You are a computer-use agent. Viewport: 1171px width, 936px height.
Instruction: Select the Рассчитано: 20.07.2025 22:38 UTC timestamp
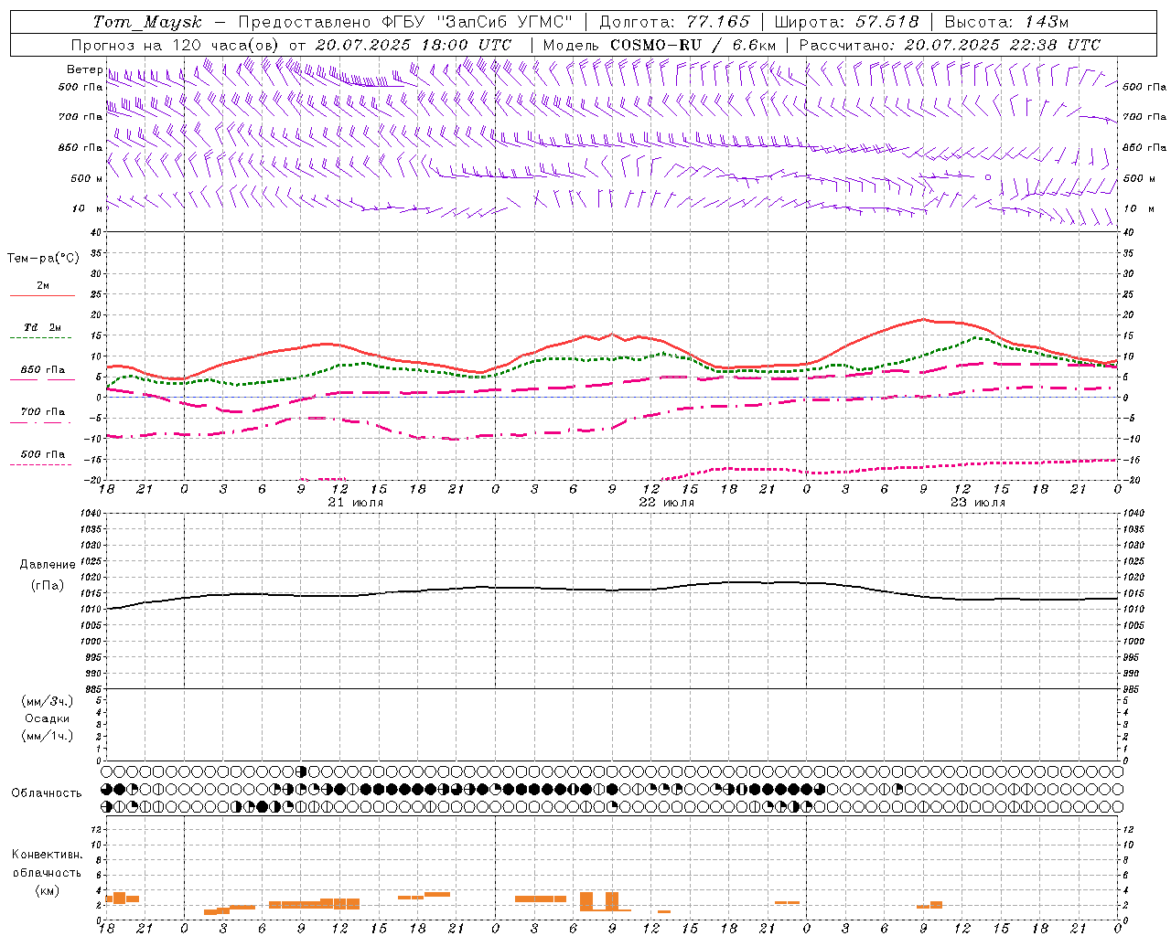(950, 45)
